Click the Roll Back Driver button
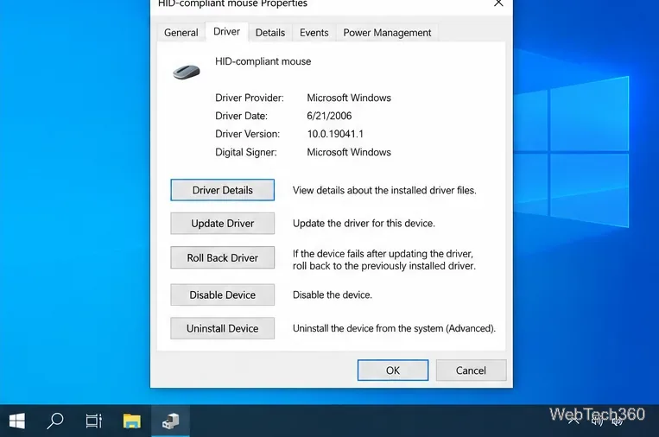The height and width of the screenshot is (437, 659). pos(222,257)
